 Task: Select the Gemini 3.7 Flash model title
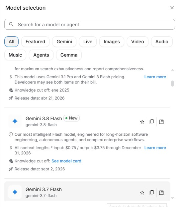[44, 189]
